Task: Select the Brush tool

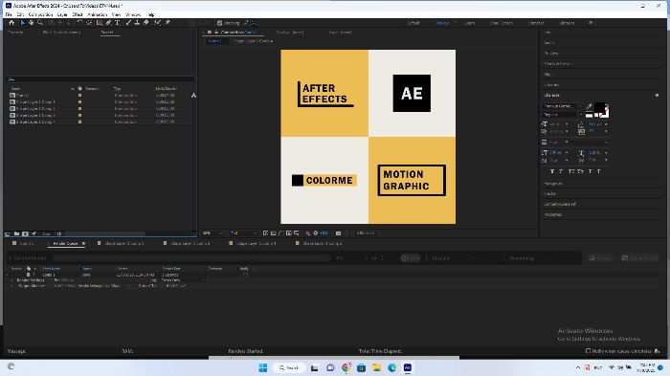Action: pos(128,23)
